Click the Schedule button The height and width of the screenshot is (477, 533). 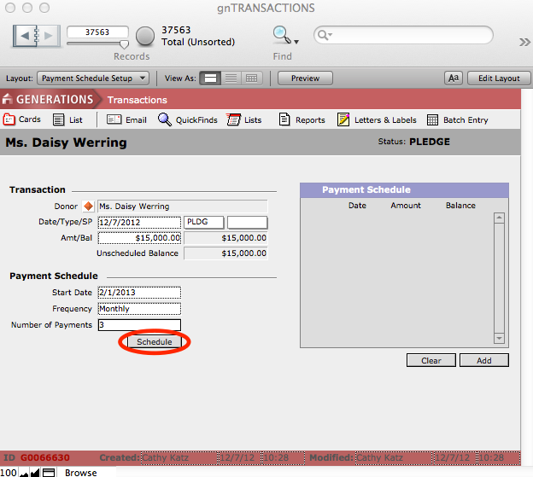[x=155, y=341]
